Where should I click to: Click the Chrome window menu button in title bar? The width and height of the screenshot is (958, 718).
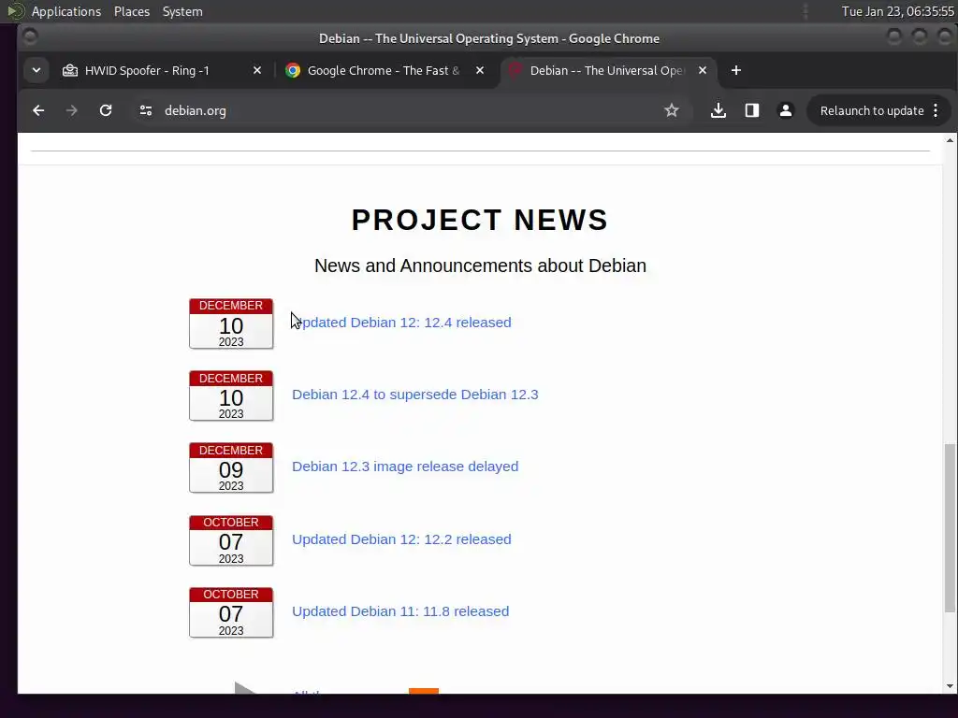[30, 37]
